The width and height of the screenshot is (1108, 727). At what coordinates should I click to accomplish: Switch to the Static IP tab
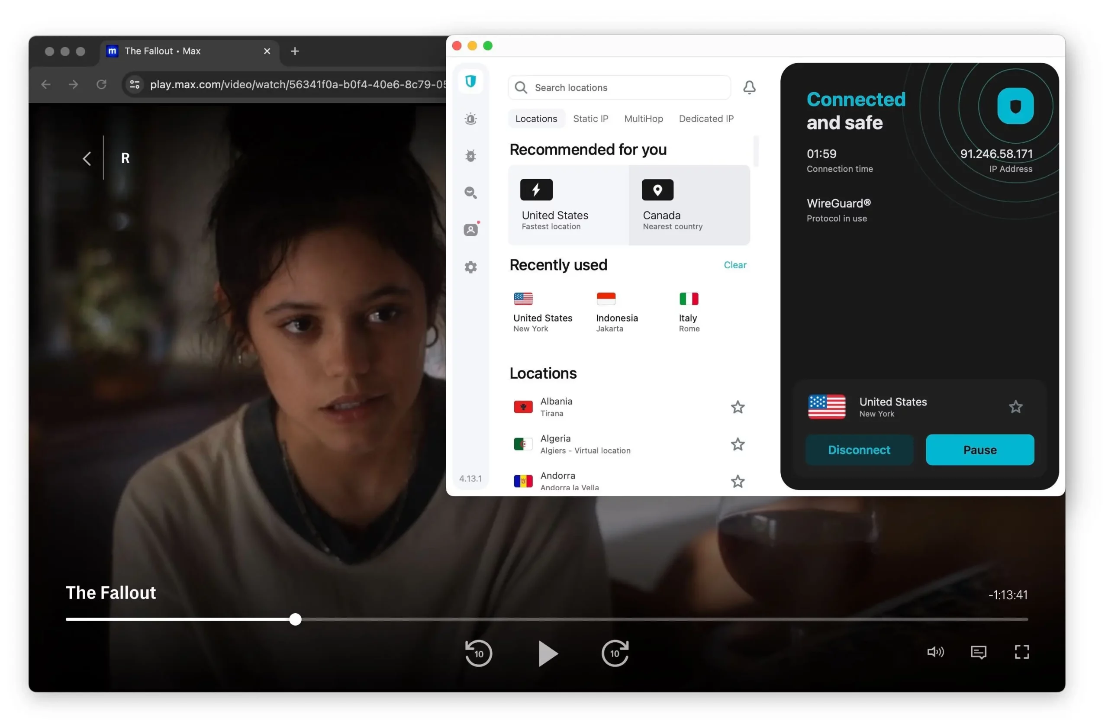(589, 119)
